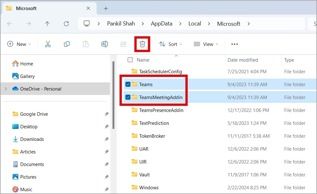Image resolution: width=317 pixels, height=194 pixels.
Task: Refresh the current folder view
Action: pyautogui.click(x=66, y=24)
